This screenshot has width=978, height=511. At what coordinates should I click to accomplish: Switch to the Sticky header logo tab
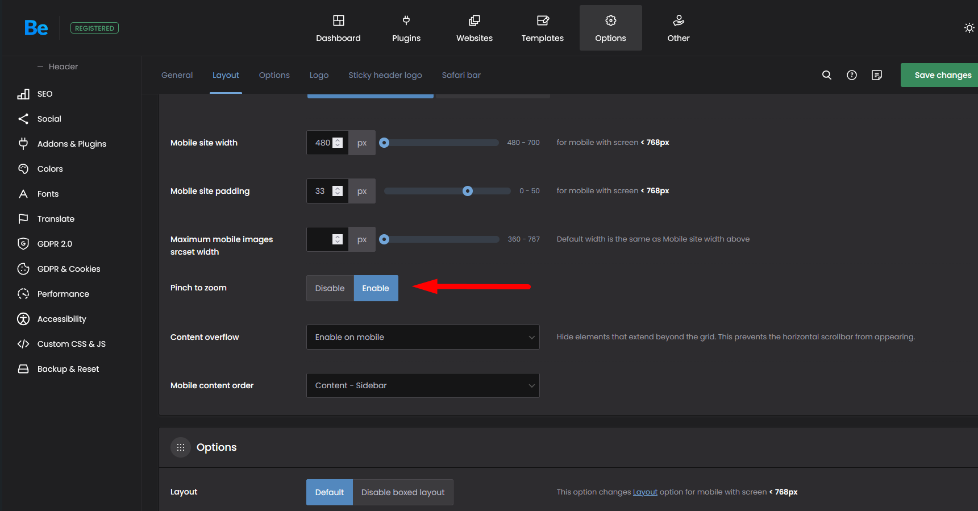(x=385, y=75)
